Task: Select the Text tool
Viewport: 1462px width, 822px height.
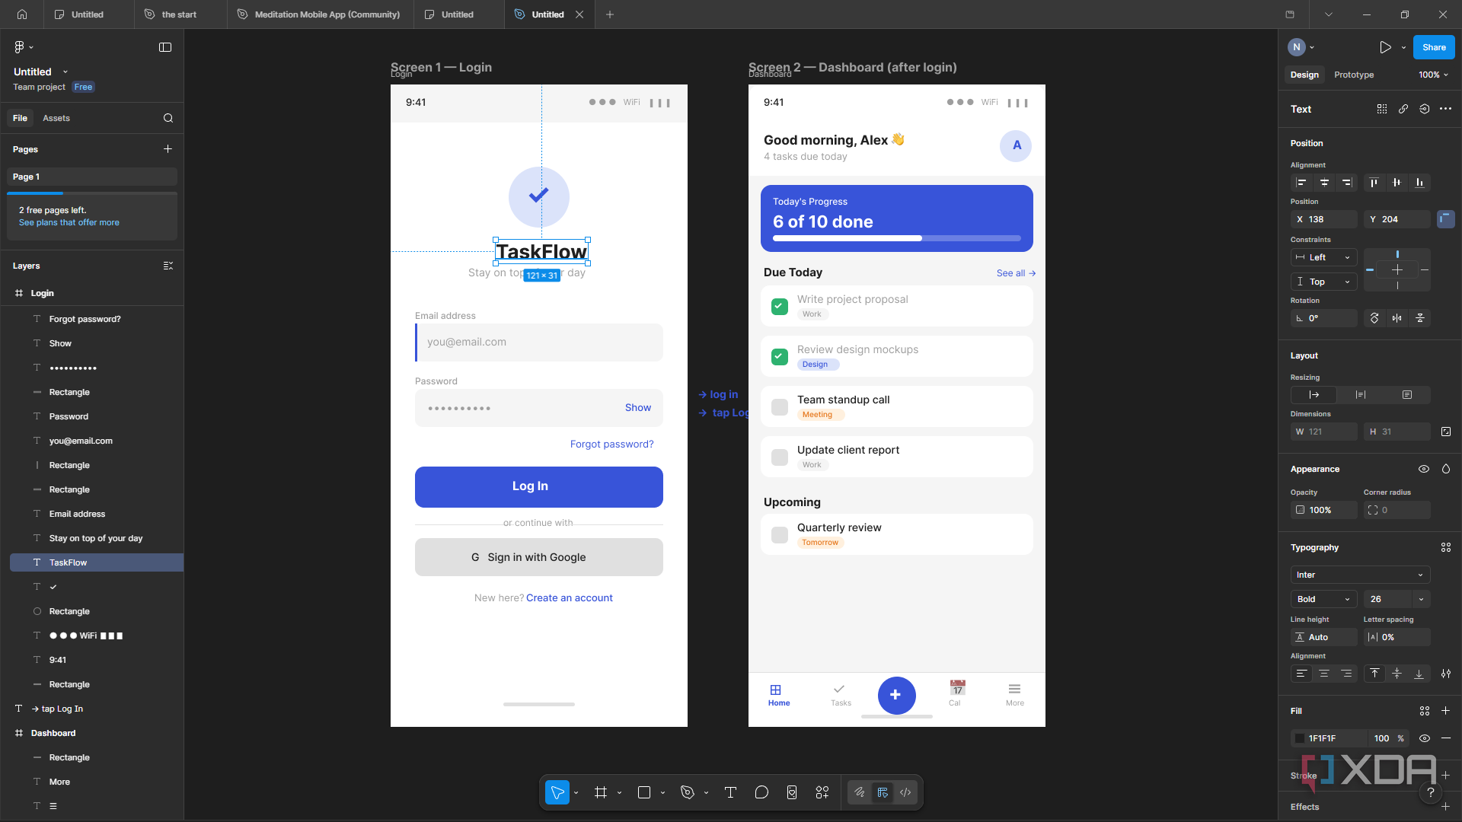Action: [x=730, y=792]
